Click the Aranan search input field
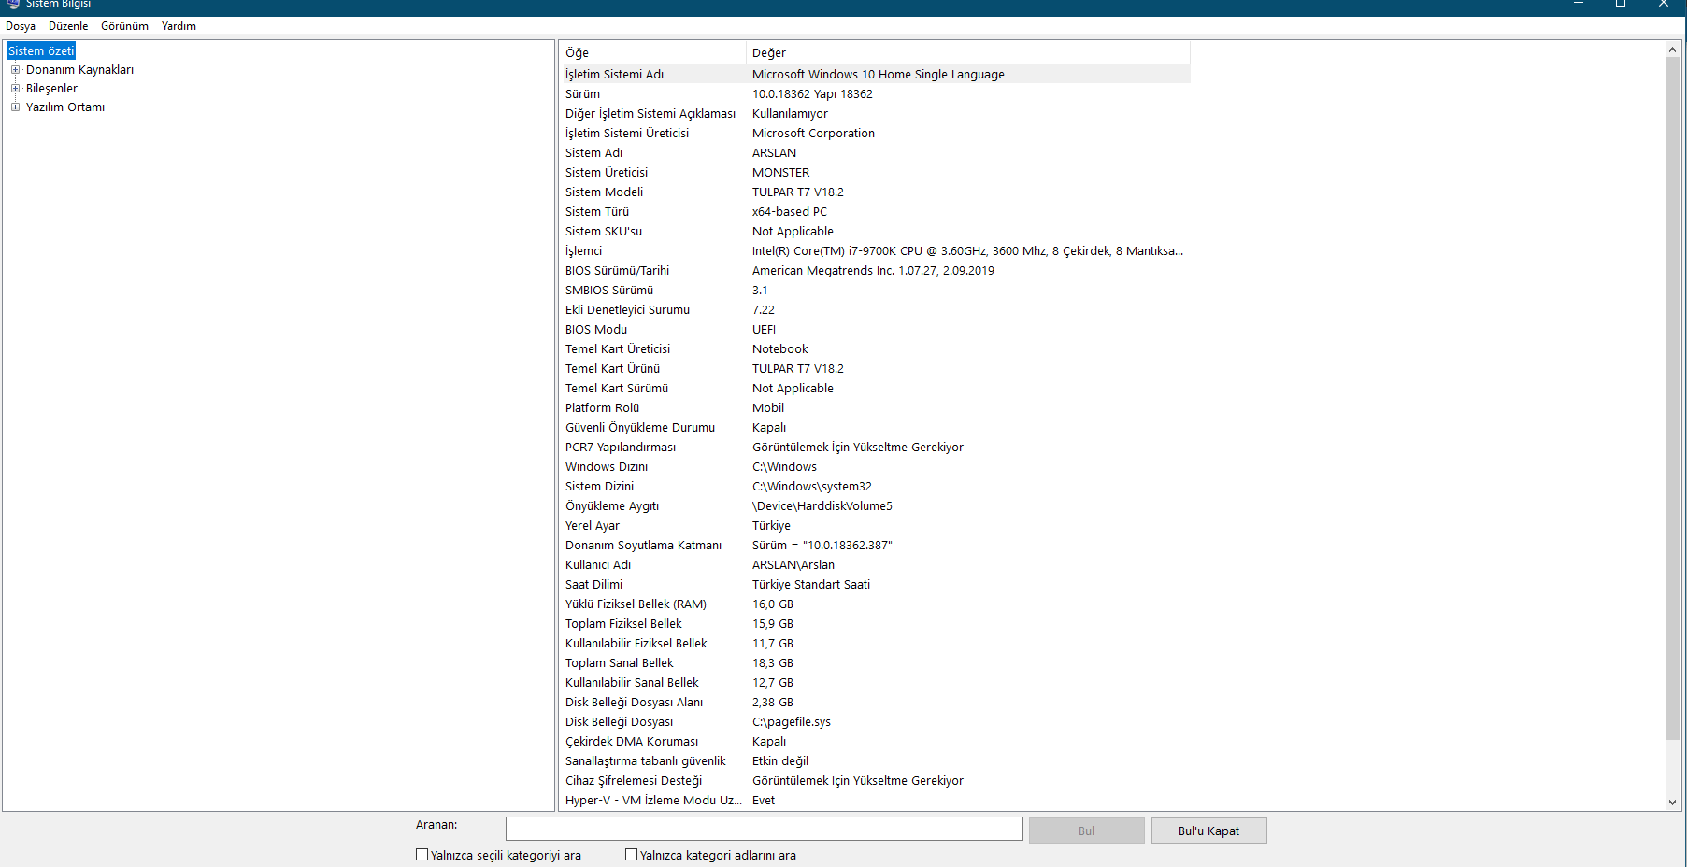The image size is (1687, 867). [x=764, y=830]
